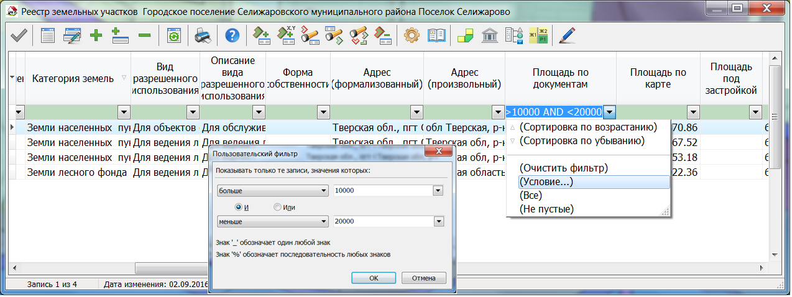792x297 pixels.
Task: Click the bank building icon in toolbar
Action: 489,35
